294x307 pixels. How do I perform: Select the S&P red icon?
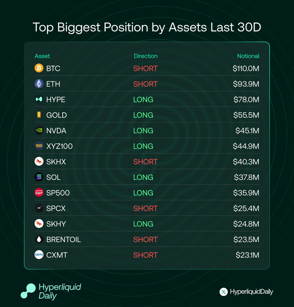[39, 193]
